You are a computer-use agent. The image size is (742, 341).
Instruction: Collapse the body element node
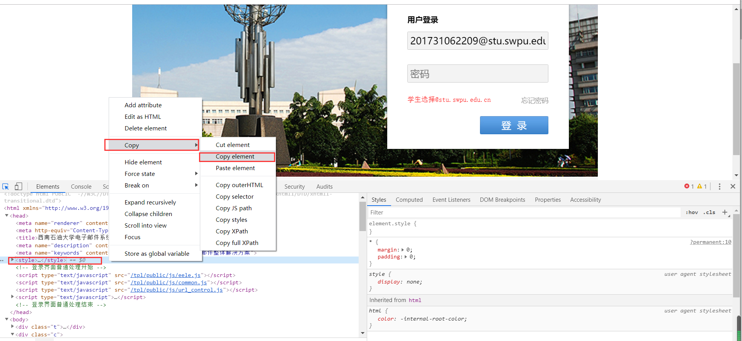7,319
